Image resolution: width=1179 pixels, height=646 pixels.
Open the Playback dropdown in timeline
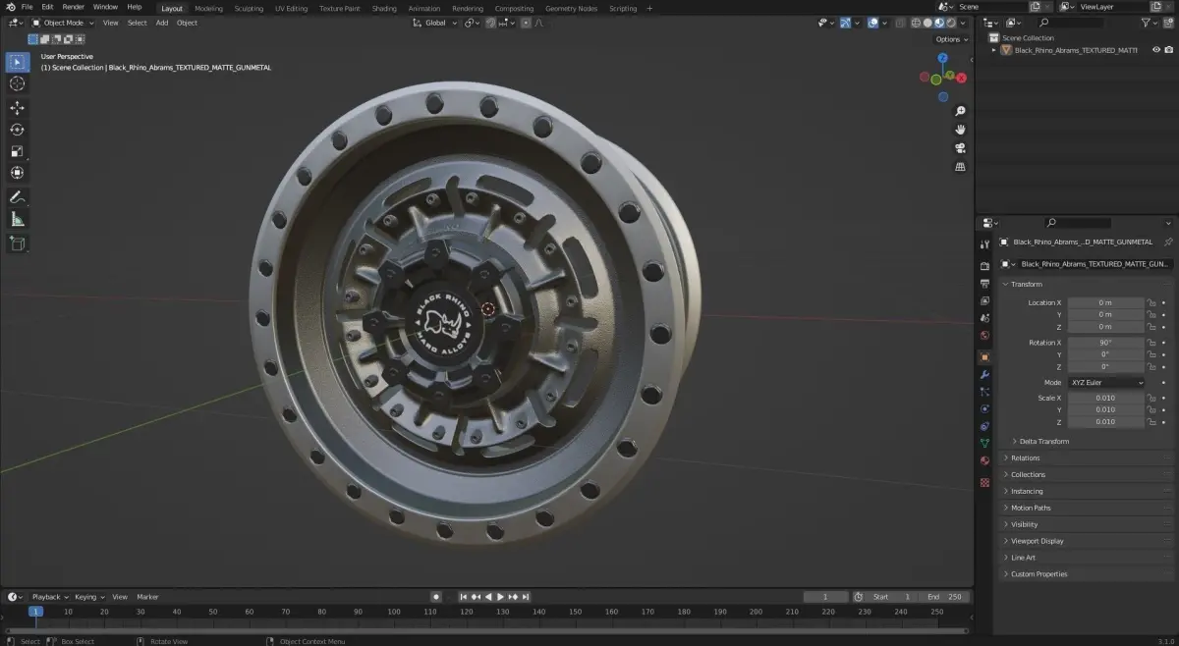[50, 597]
